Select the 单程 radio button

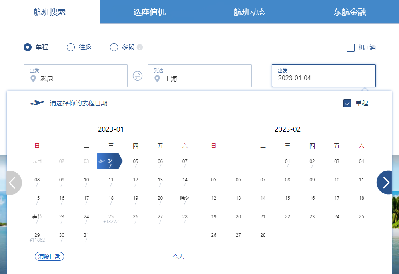(28, 47)
